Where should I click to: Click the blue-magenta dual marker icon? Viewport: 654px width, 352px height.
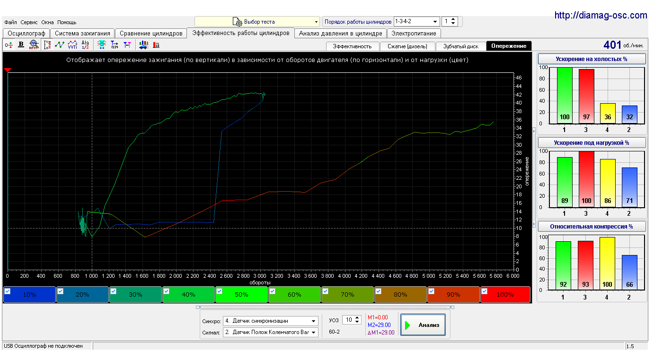coord(127,45)
